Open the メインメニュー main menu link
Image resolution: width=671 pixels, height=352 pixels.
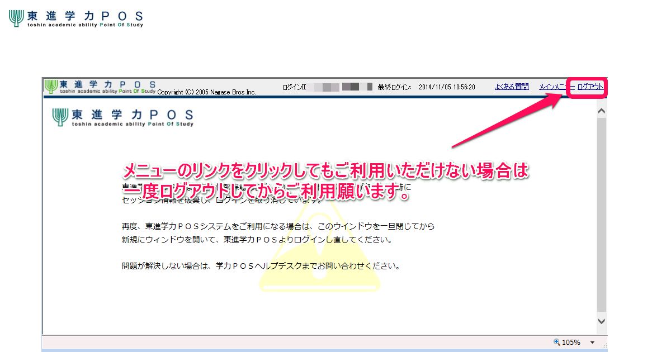[x=557, y=87]
